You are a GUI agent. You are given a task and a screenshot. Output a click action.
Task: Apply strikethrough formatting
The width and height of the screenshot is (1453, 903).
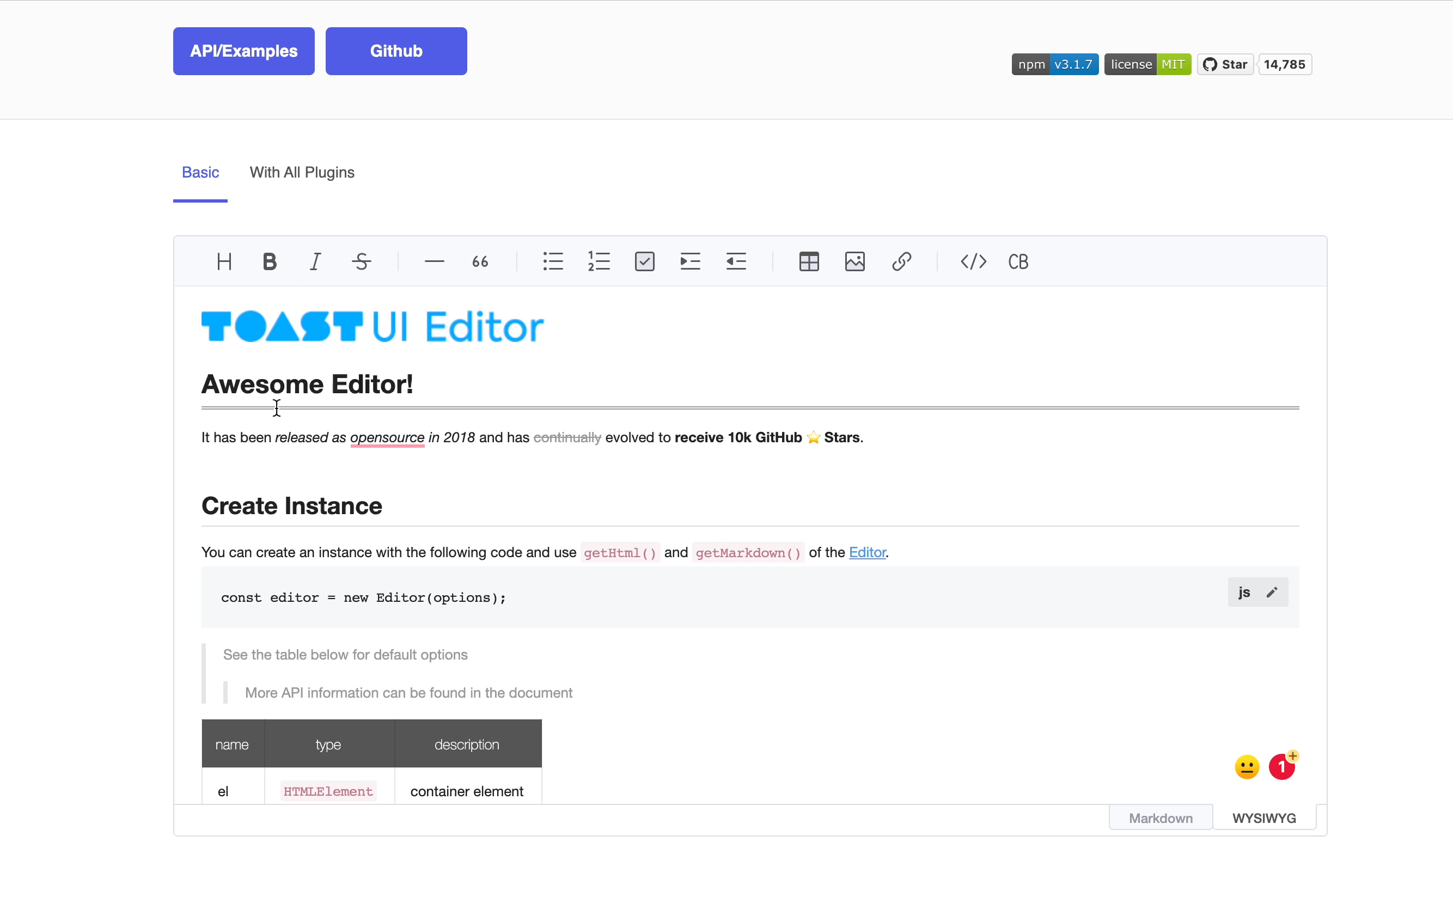361,261
